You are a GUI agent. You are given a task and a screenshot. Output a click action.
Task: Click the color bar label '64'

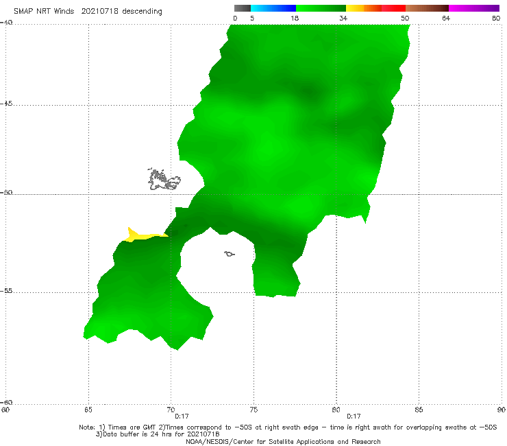click(x=446, y=18)
